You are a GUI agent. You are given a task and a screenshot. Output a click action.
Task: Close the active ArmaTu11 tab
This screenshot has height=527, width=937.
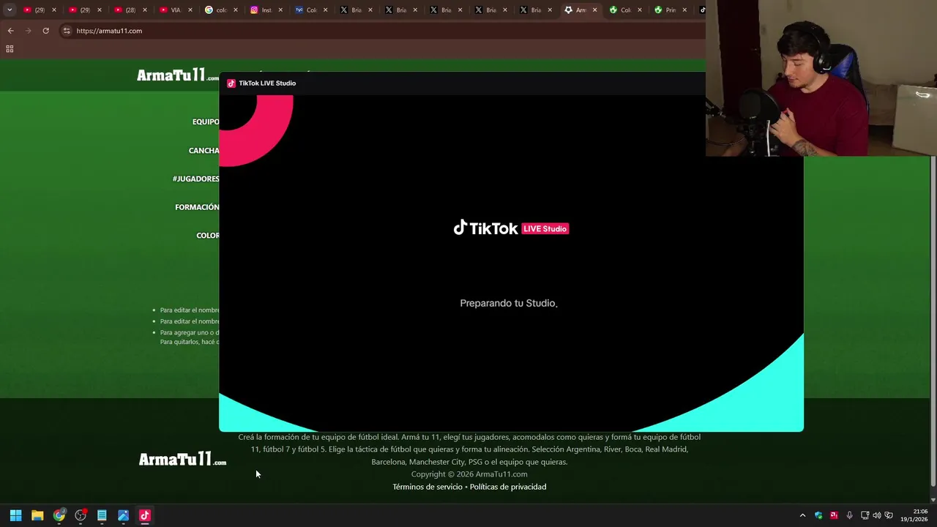[594, 10]
